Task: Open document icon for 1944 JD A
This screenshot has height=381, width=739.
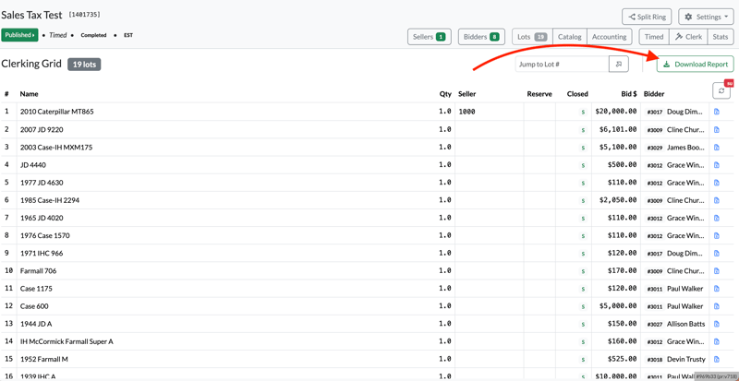Action: pyautogui.click(x=717, y=324)
